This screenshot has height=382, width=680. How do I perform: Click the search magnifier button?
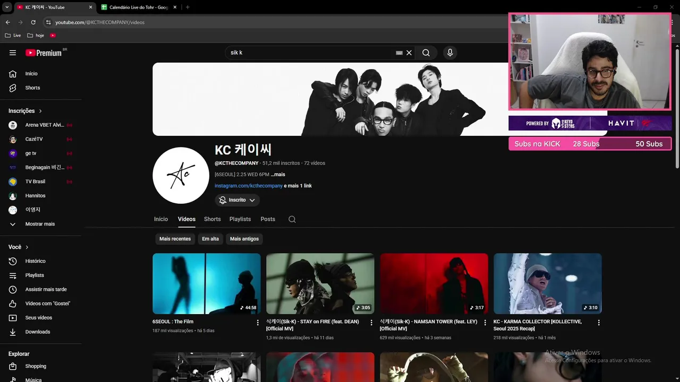[426, 53]
